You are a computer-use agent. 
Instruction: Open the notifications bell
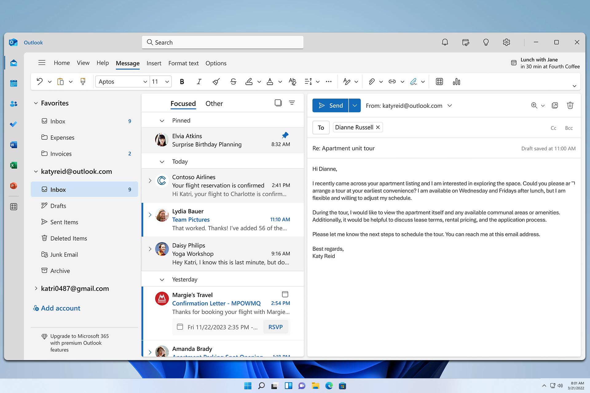tap(445, 42)
